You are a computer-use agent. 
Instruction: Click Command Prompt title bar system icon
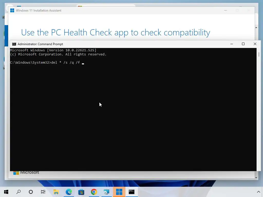(x=14, y=44)
